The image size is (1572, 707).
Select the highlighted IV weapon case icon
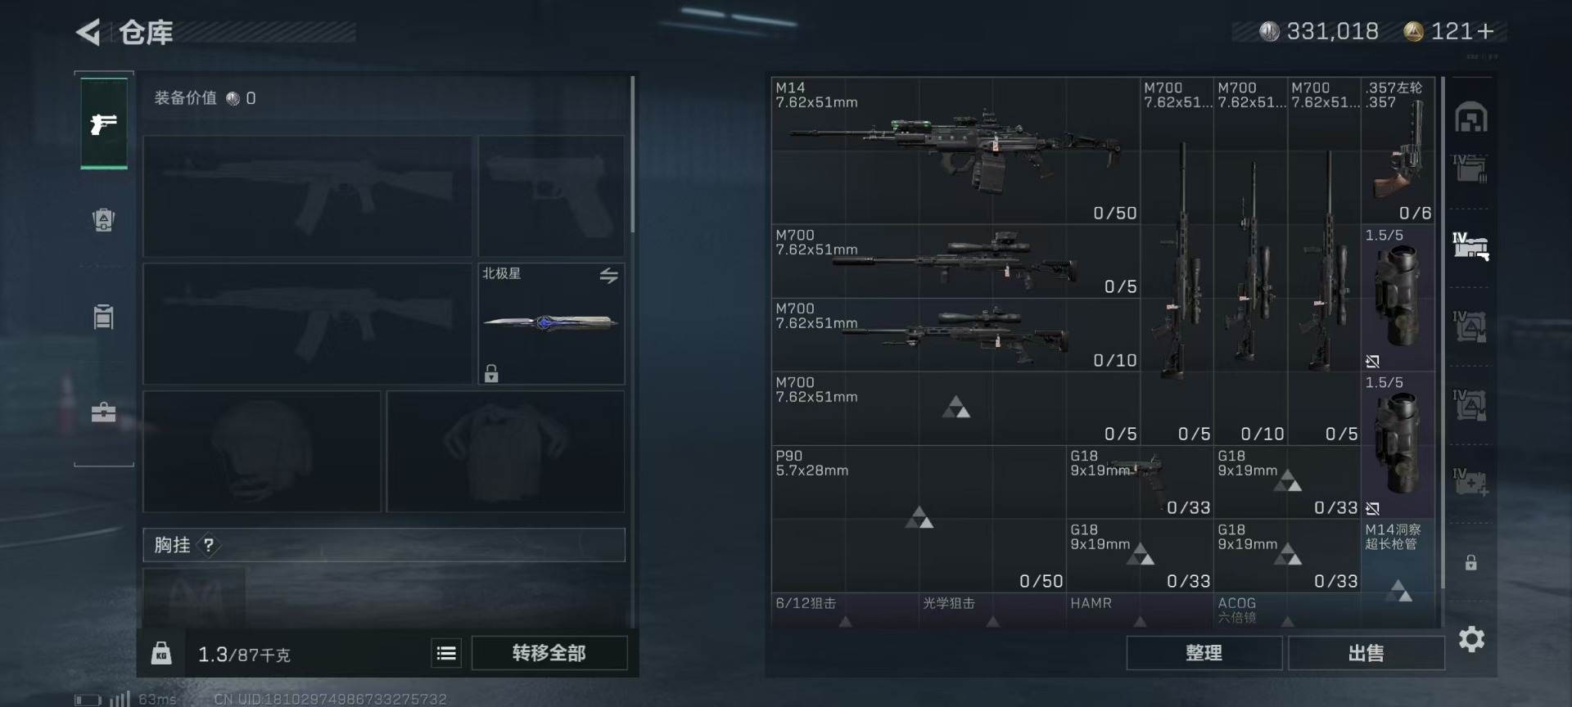1470,245
